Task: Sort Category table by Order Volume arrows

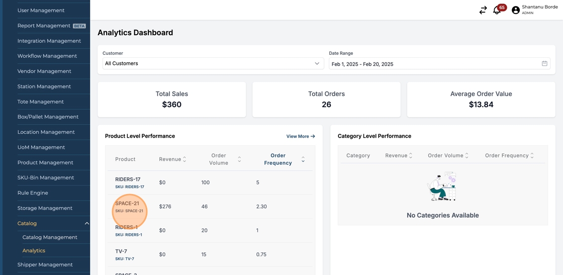Action: pyautogui.click(x=467, y=156)
